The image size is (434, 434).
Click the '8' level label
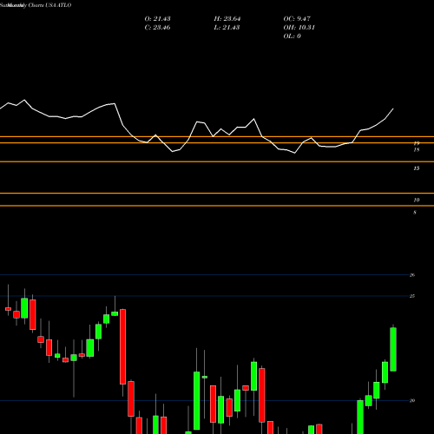(x=415, y=213)
